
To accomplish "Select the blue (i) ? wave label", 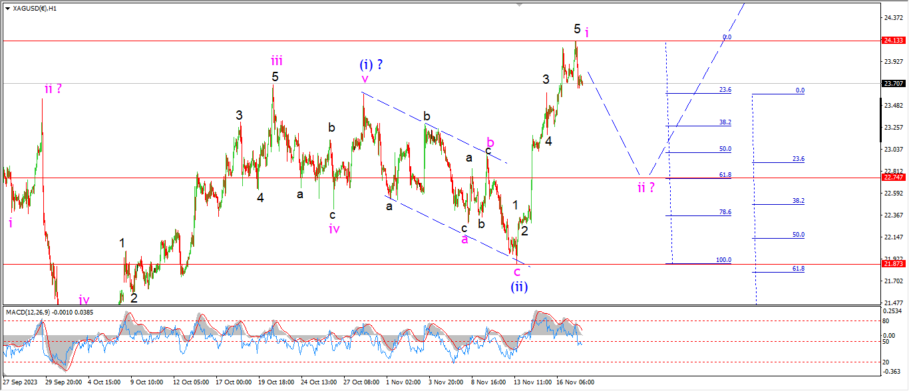I will tap(371, 65).
